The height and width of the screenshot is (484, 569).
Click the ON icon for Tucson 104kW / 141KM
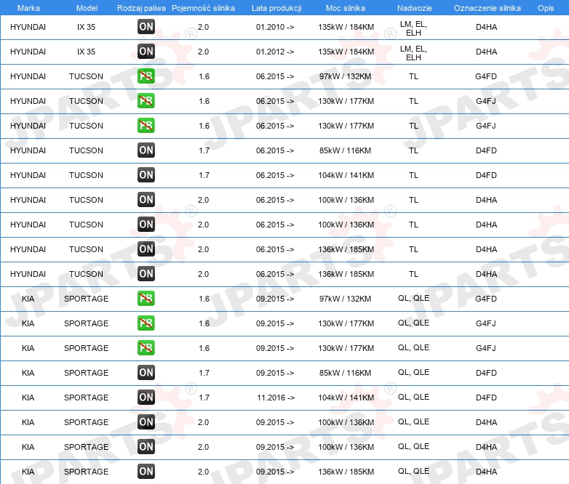pyautogui.click(x=146, y=174)
